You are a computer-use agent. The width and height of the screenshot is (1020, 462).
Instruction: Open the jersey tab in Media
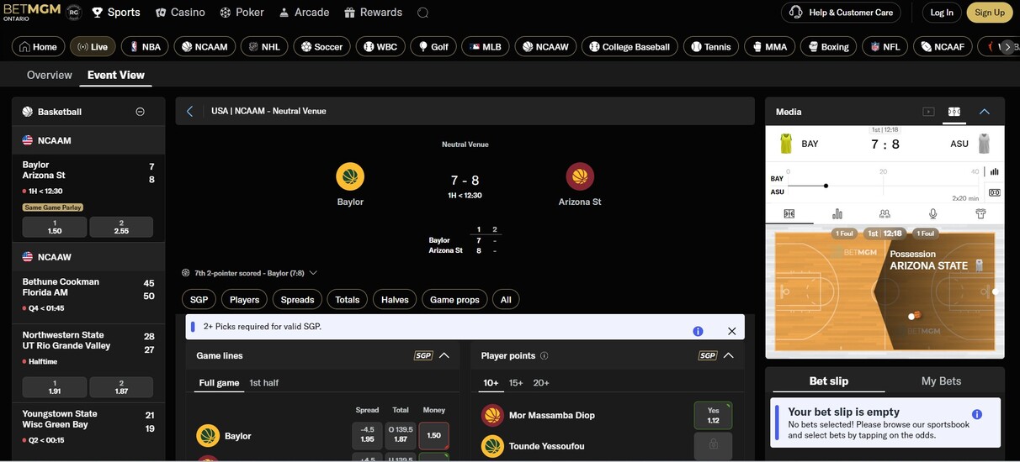(x=980, y=214)
